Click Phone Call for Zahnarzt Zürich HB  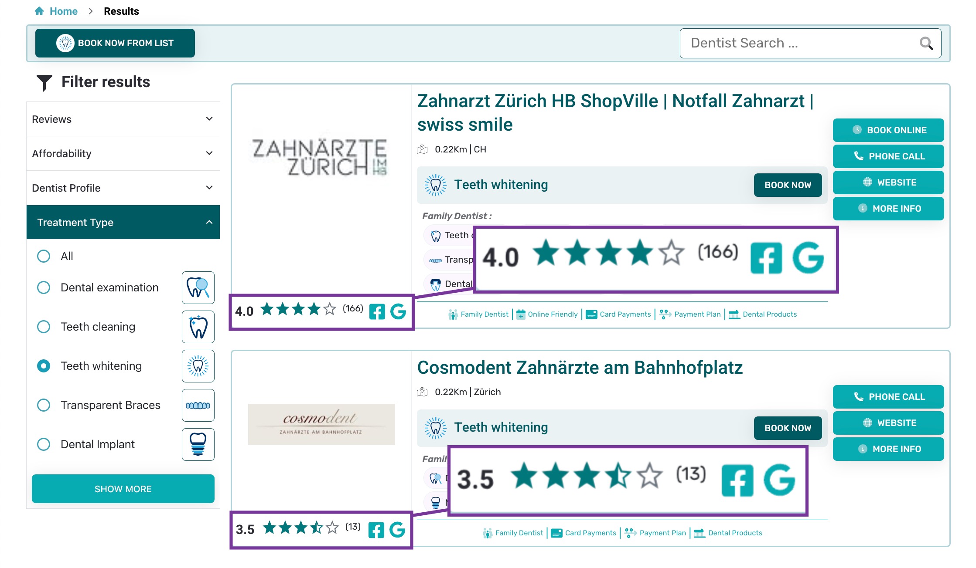pyautogui.click(x=888, y=156)
